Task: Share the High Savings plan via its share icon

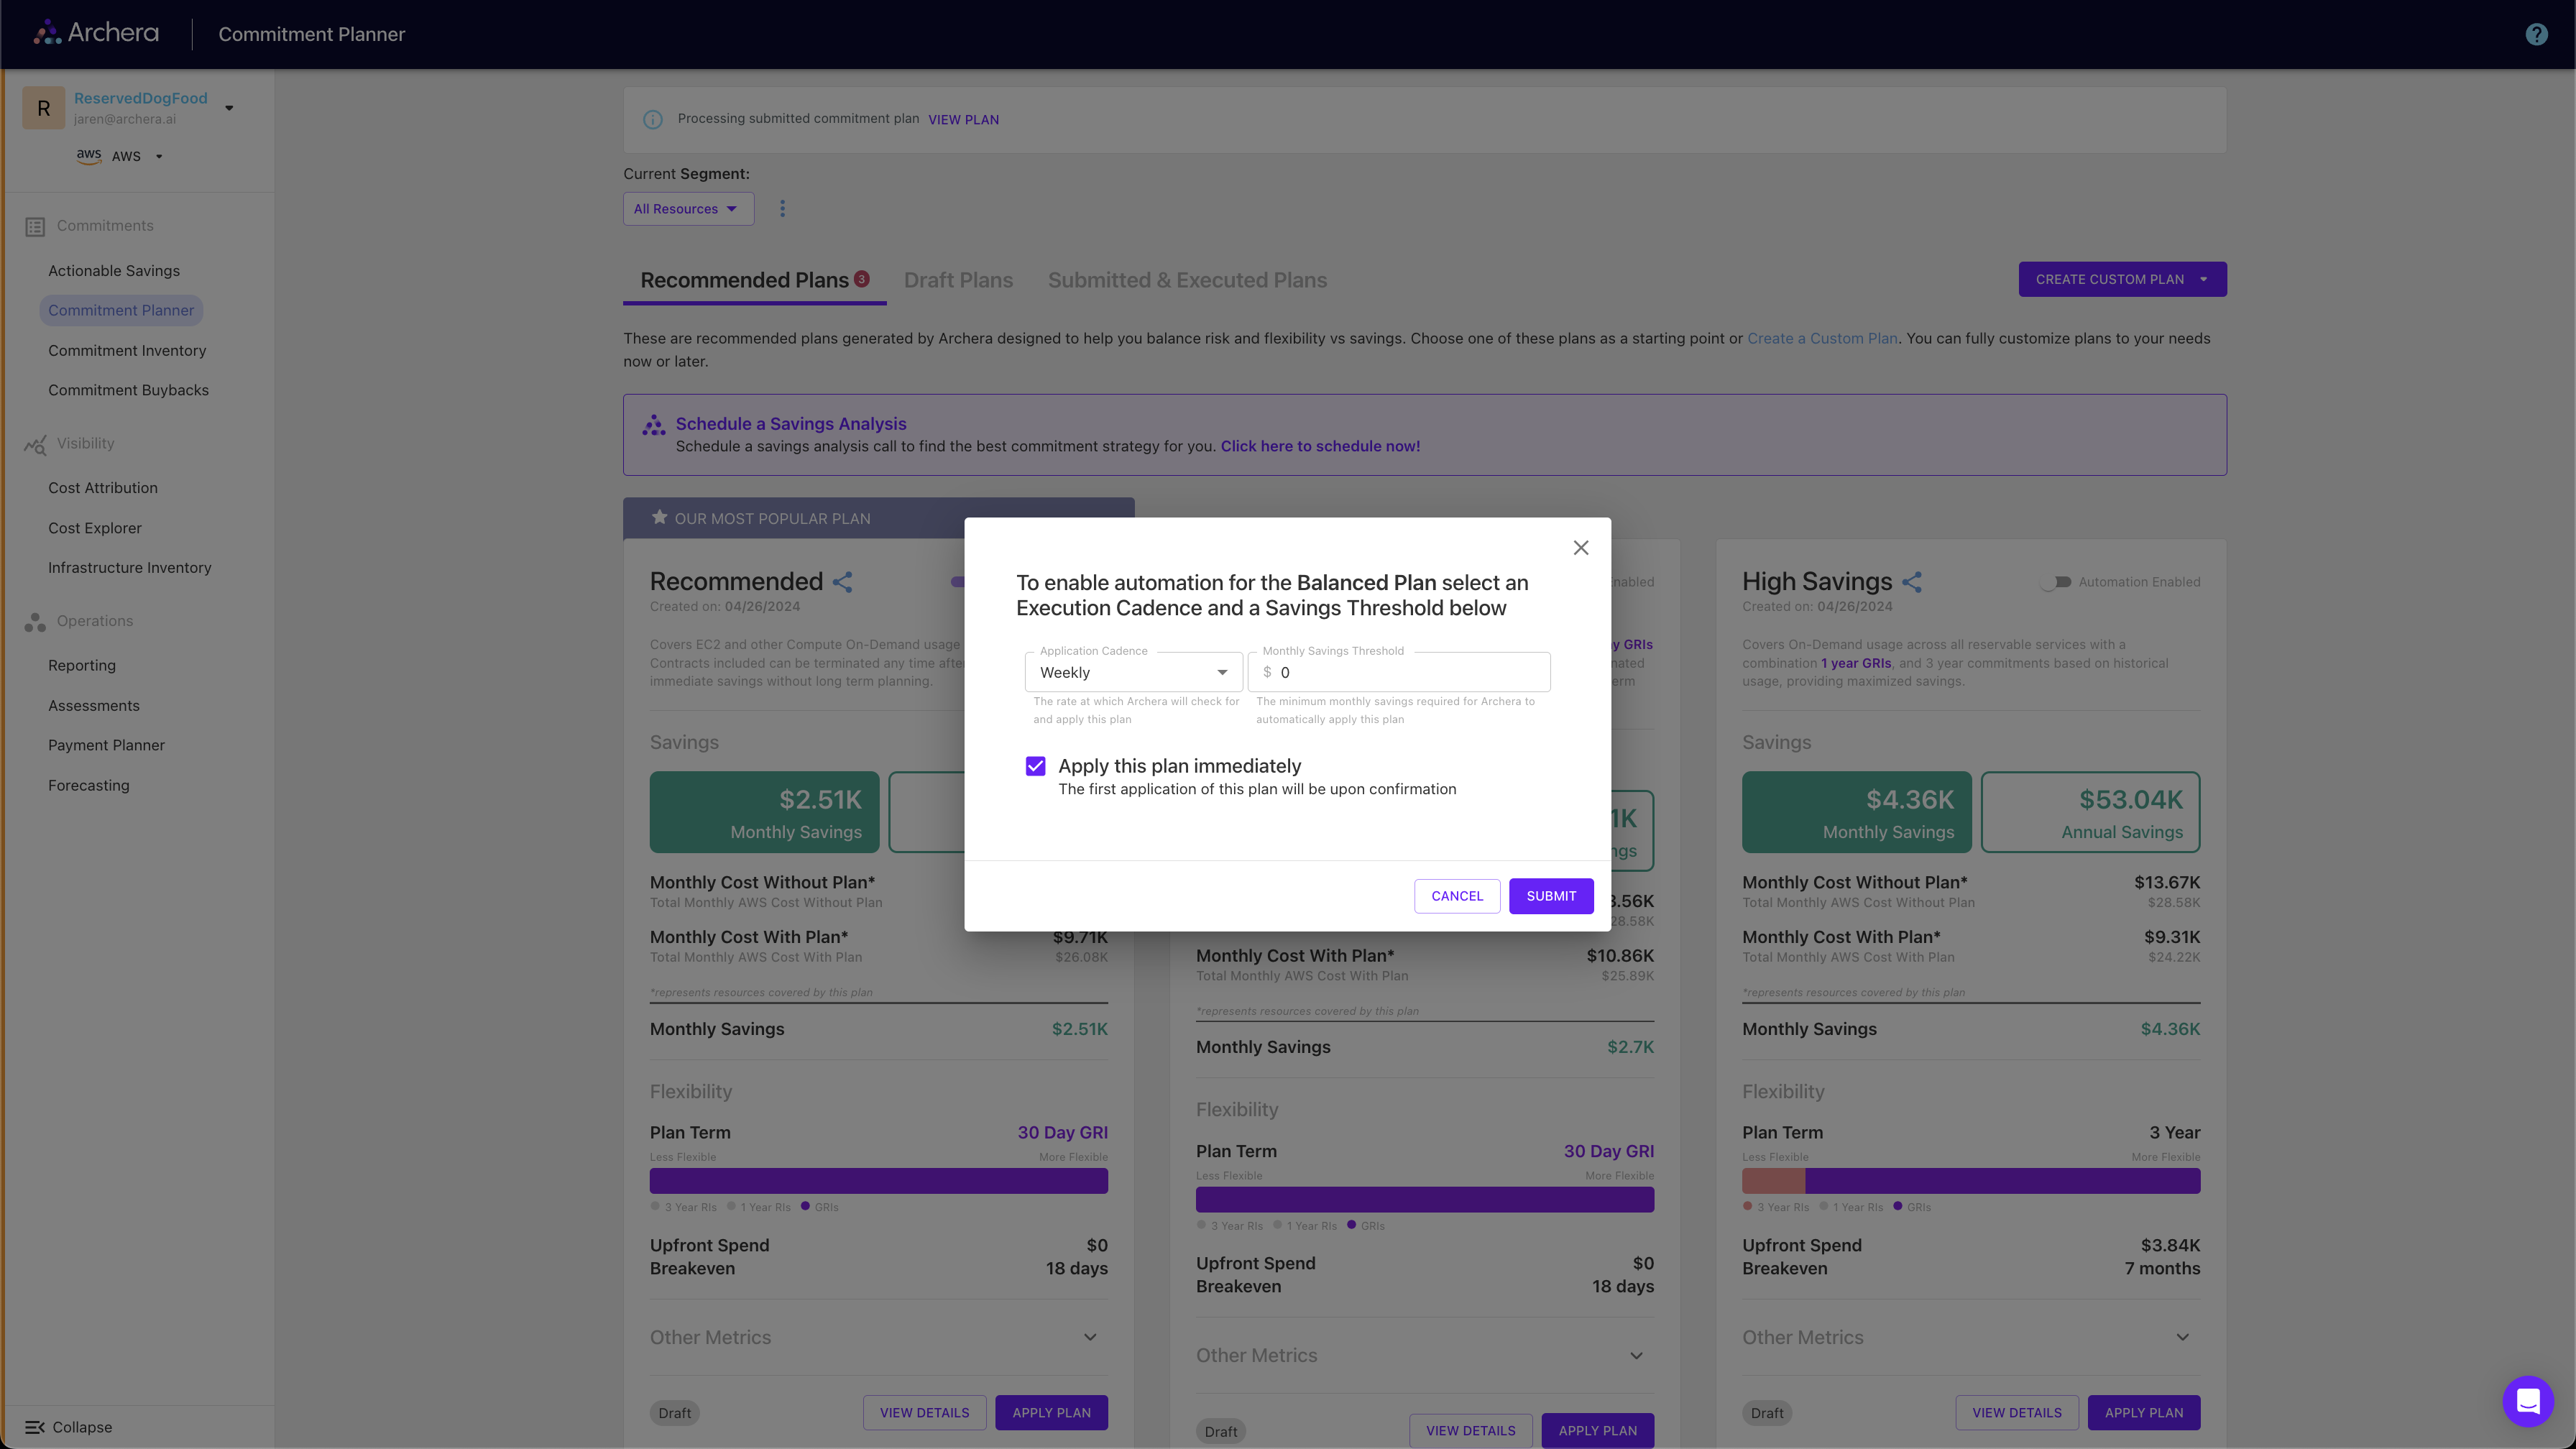Action: tap(1913, 581)
